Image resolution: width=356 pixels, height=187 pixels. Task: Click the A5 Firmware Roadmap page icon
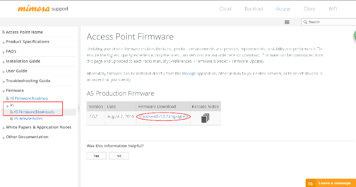(8, 99)
